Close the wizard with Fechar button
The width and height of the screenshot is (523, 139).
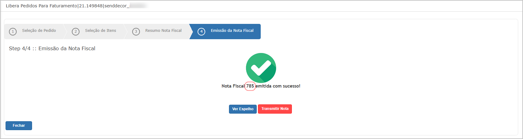(x=19, y=126)
